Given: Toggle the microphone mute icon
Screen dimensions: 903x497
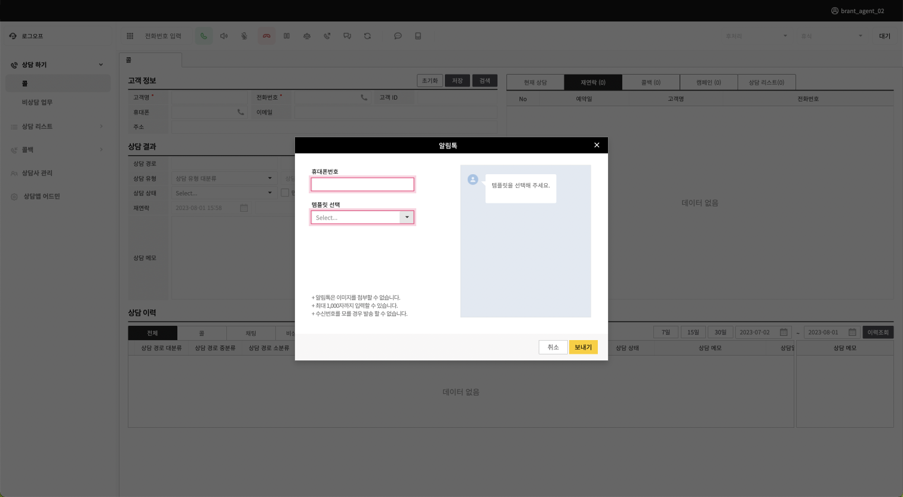Looking at the screenshot, I should (244, 36).
